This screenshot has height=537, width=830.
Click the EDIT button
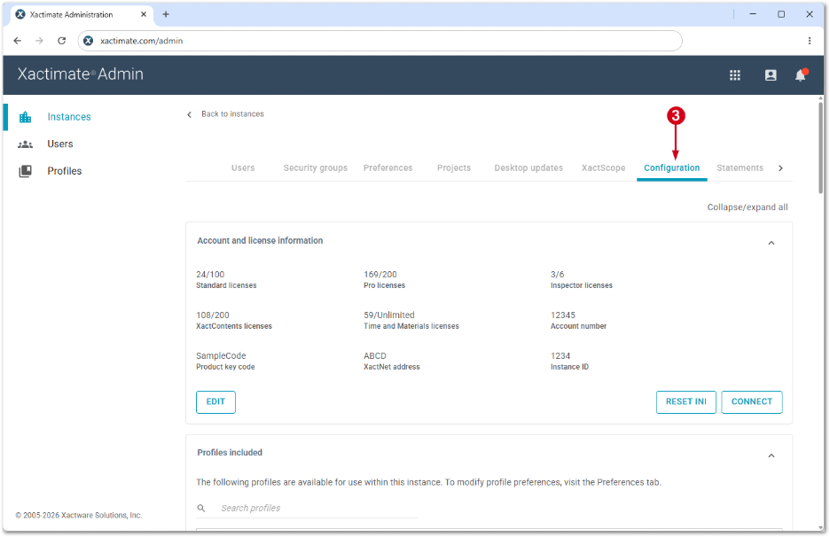point(215,401)
